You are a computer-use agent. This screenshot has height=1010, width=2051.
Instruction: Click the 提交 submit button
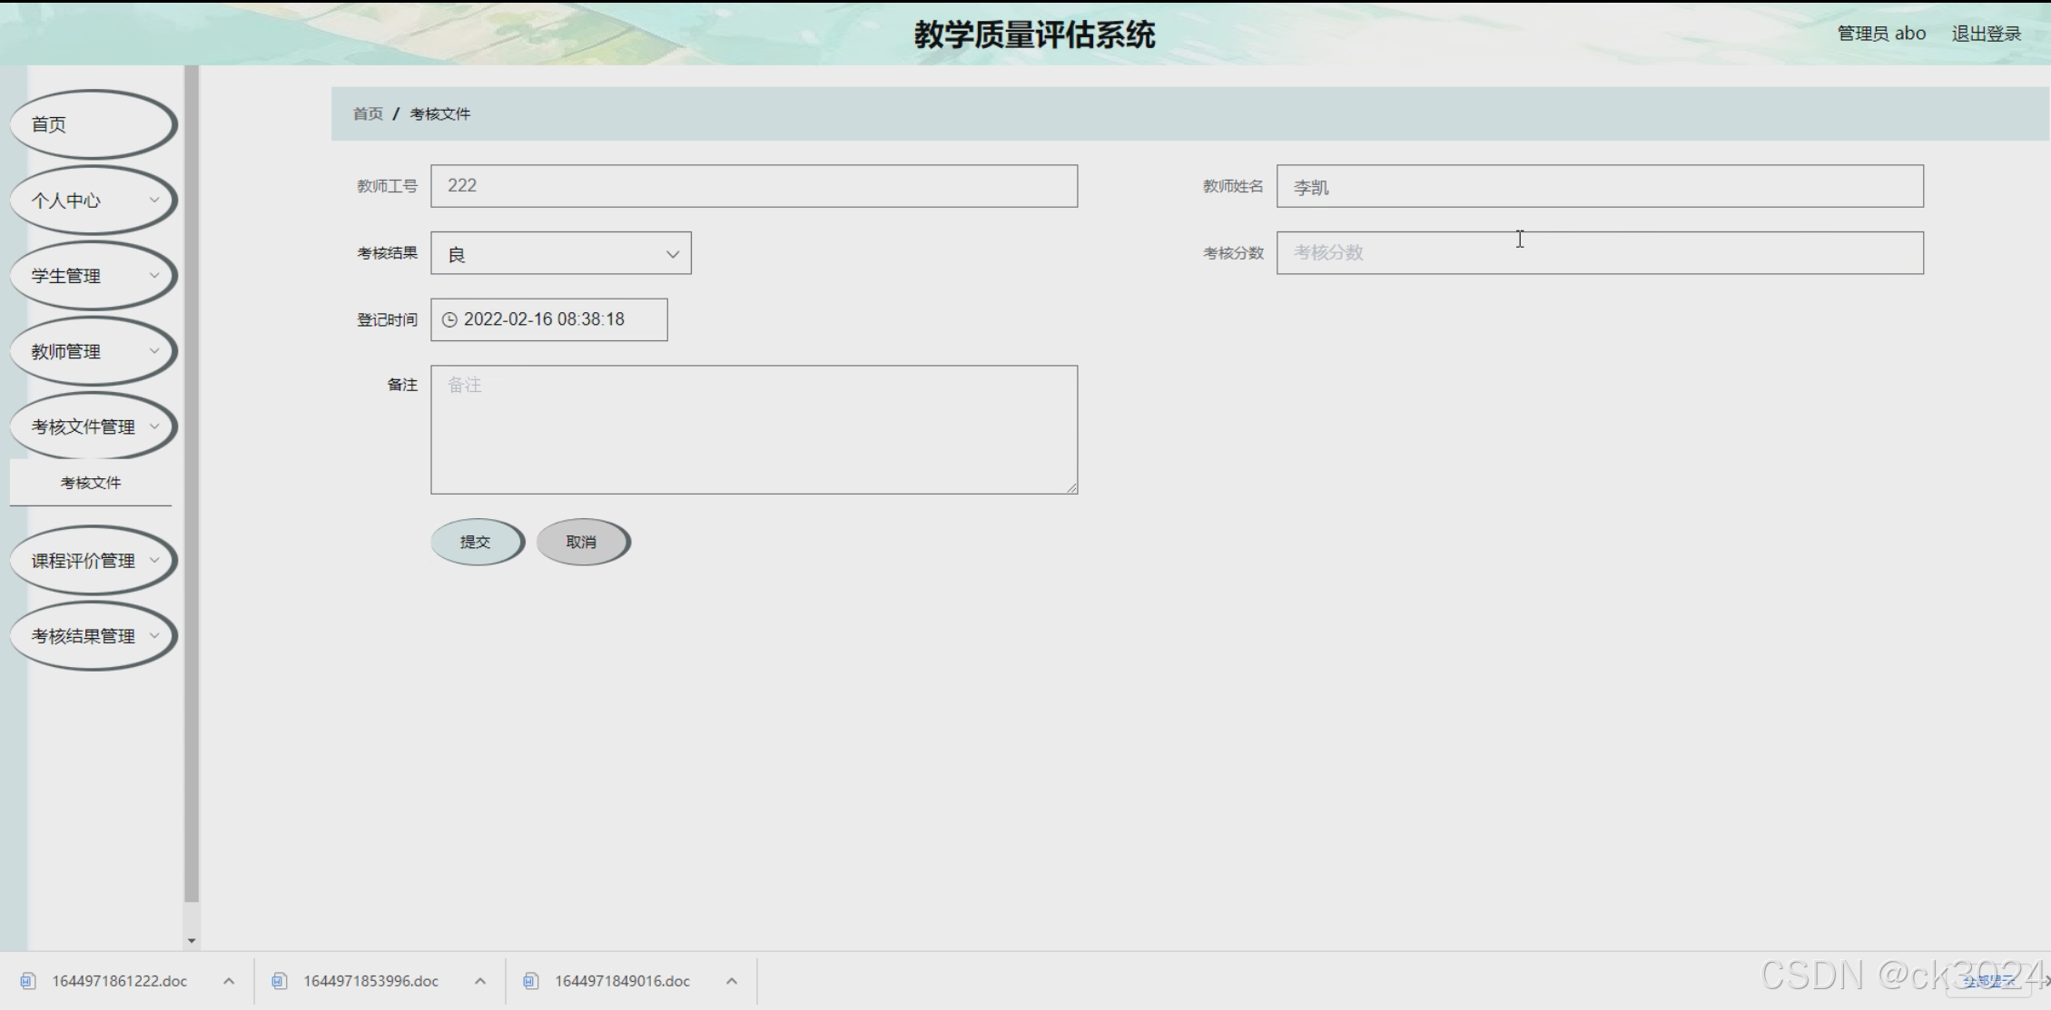point(477,542)
